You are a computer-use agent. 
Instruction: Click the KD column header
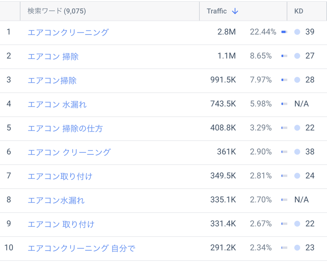[x=299, y=12]
